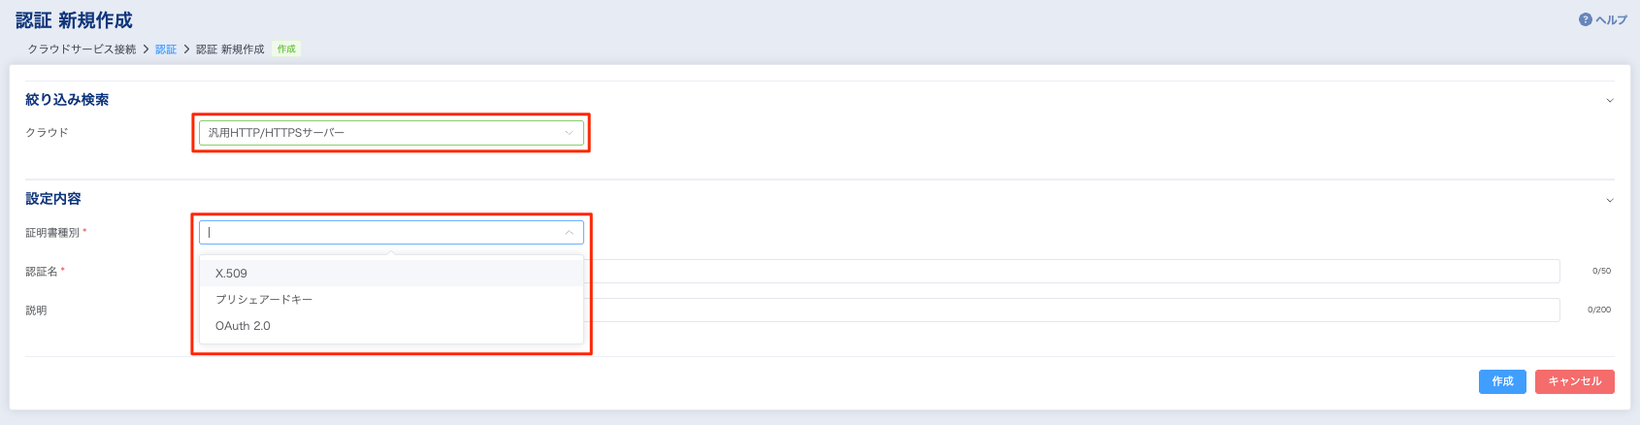
Task: Click the red キャンセル button
Action: (x=1574, y=381)
